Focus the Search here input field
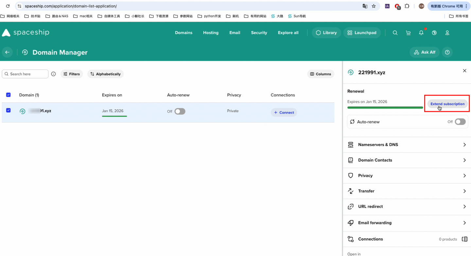Image resolution: width=471 pixels, height=256 pixels. pos(25,74)
